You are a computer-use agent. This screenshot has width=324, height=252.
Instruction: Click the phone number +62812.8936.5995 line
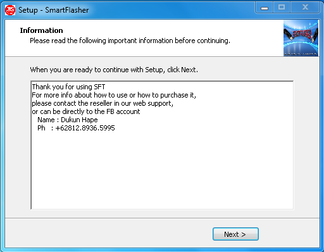click(x=76, y=128)
